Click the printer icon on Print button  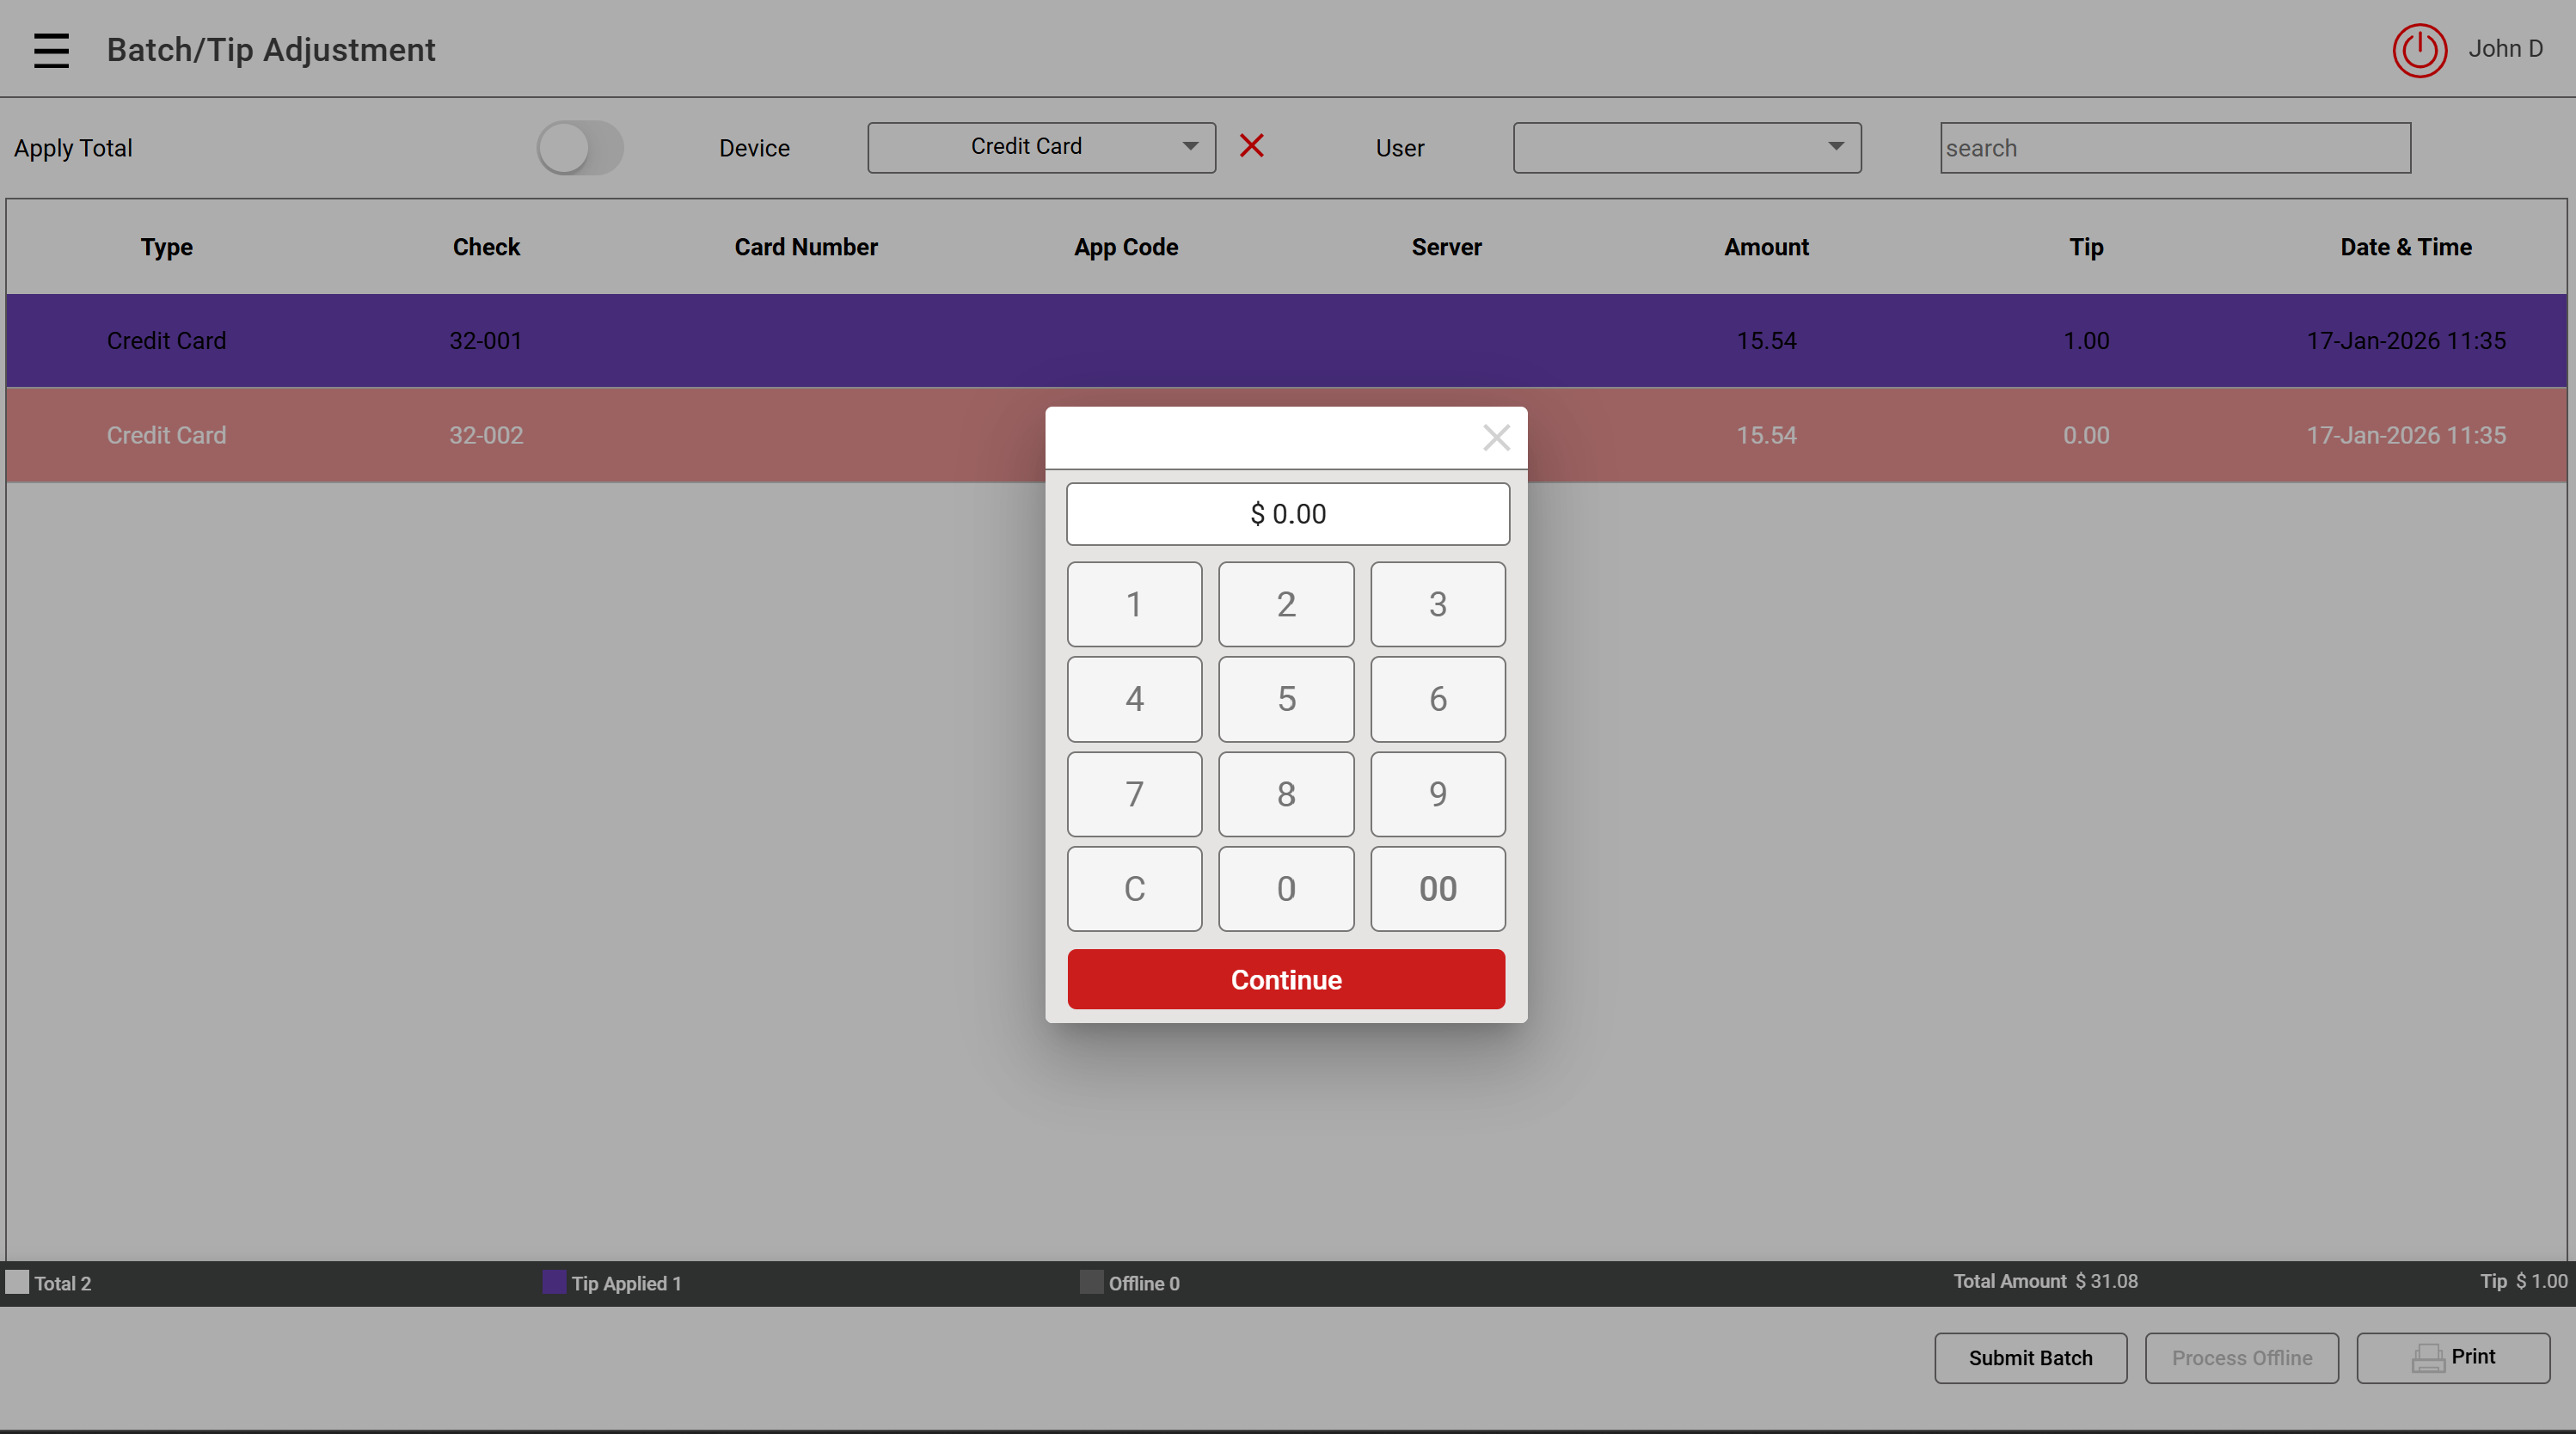pos(2427,1358)
